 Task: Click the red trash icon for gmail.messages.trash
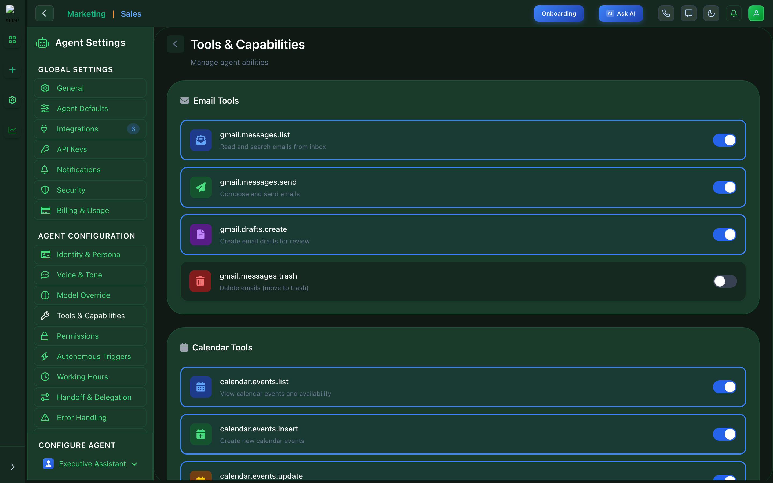click(x=200, y=281)
